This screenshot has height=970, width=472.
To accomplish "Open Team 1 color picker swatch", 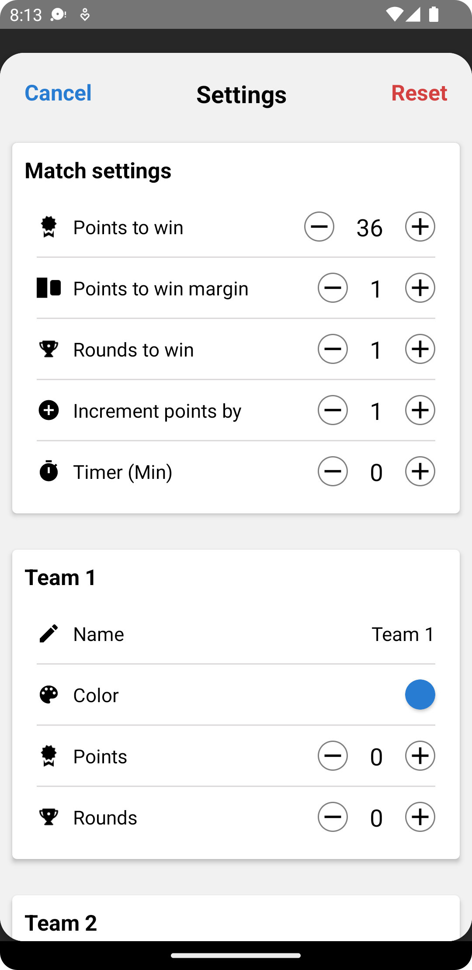I will click(x=420, y=695).
